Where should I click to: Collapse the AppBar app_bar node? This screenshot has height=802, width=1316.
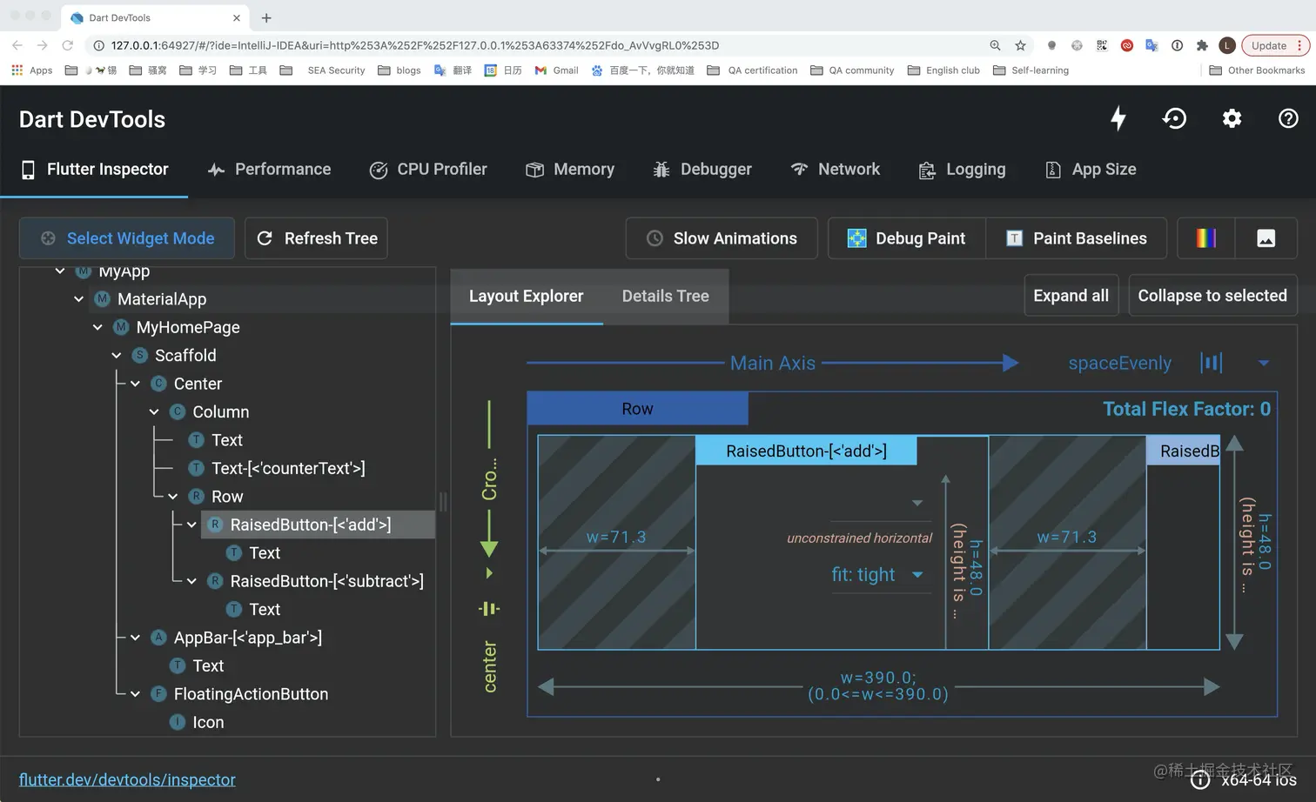(x=136, y=638)
